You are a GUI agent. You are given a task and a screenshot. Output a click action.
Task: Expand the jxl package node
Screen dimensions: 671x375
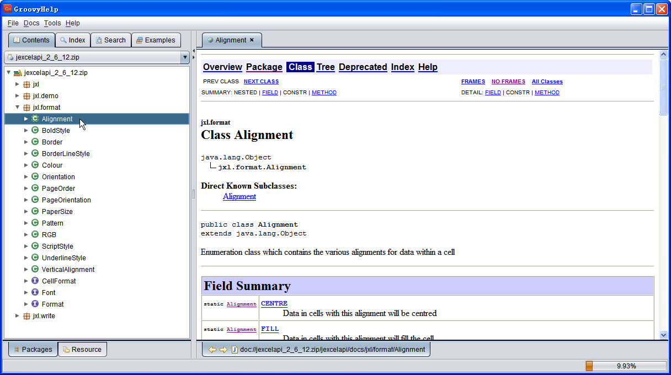tap(17, 84)
